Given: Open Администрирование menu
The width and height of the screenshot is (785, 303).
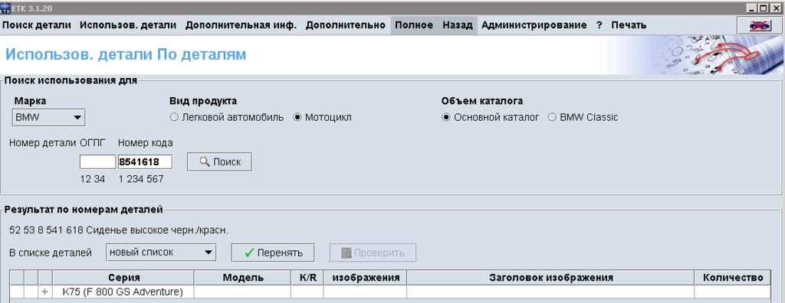Looking at the screenshot, I should (534, 25).
